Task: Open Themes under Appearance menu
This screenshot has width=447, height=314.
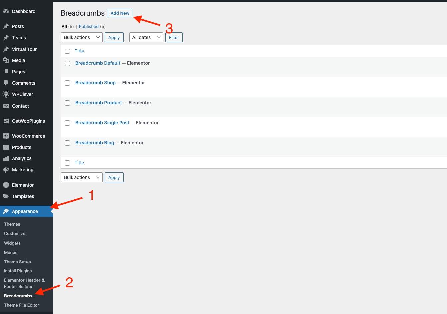Action: (x=12, y=224)
